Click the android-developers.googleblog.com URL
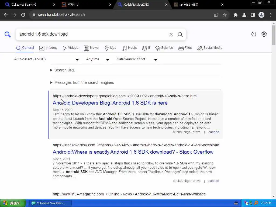The height and width of the screenshot is (207, 276). point(125,96)
